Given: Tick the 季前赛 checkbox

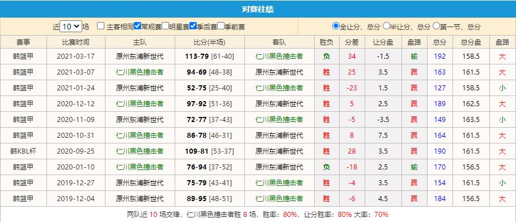Looking at the screenshot, I should click(x=221, y=25).
